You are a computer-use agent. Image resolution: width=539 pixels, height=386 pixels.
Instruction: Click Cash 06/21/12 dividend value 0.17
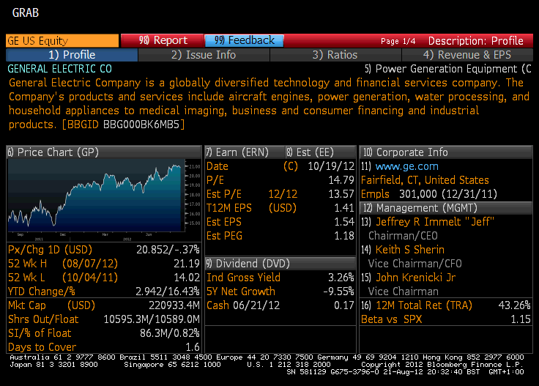coord(343,305)
